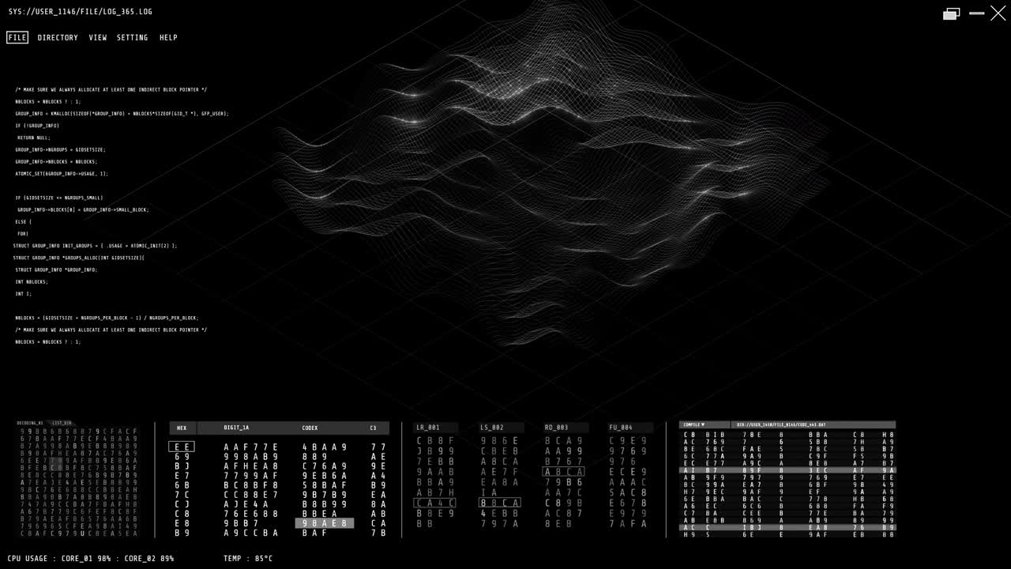This screenshot has height=569, width=1011.
Task: Select the outlined CA4C value in LR_001
Action: [436, 502]
